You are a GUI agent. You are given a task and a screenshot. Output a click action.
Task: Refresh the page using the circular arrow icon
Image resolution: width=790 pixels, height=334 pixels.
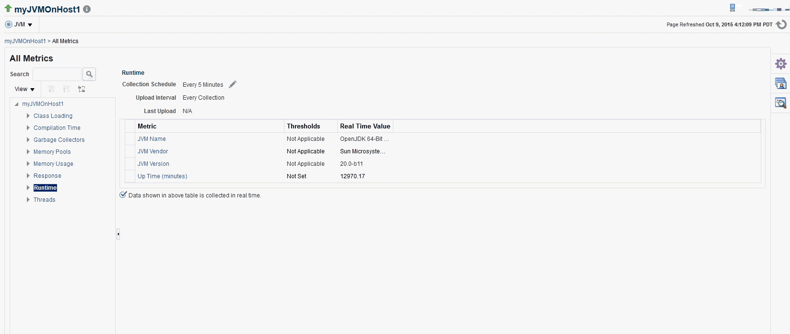tap(781, 24)
